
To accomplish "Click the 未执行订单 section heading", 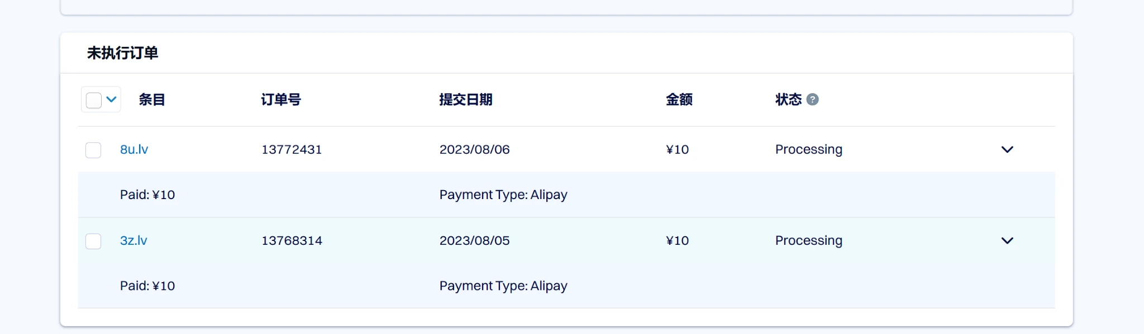I will pos(123,53).
